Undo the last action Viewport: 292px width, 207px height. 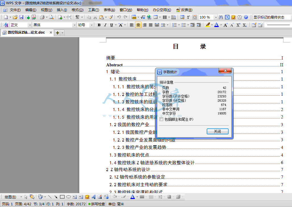click(x=119, y=17)
